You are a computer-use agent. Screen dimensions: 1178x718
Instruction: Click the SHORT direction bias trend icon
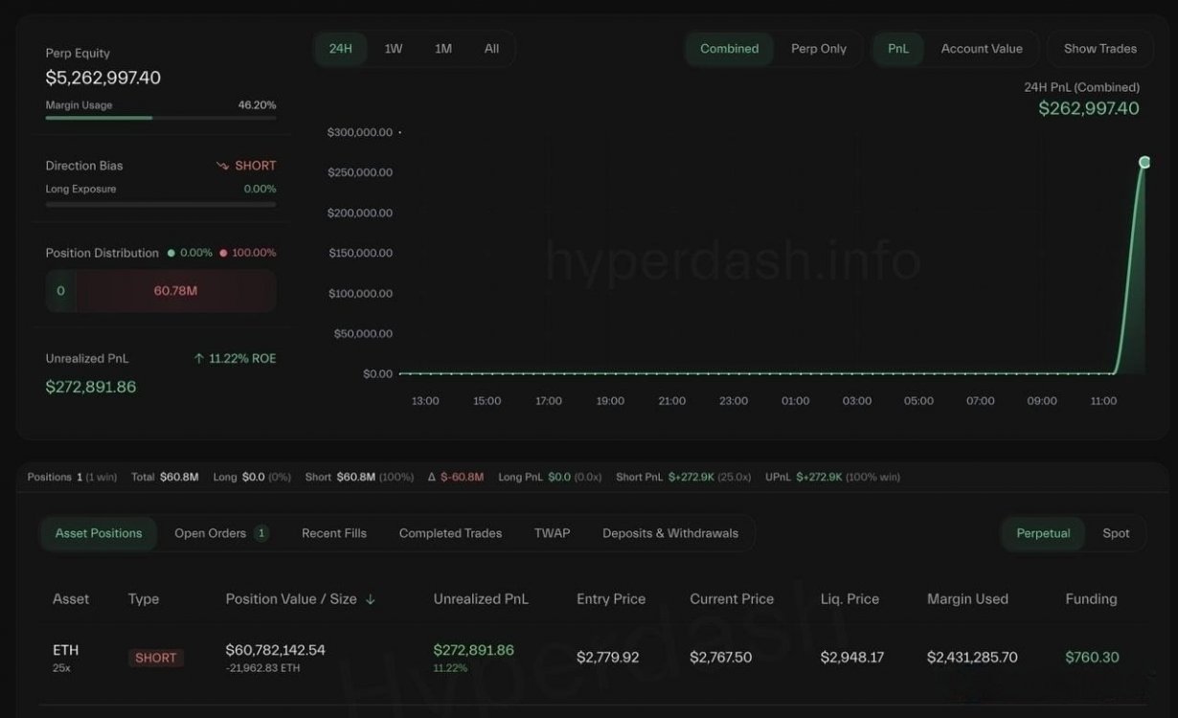click(222, 166)
